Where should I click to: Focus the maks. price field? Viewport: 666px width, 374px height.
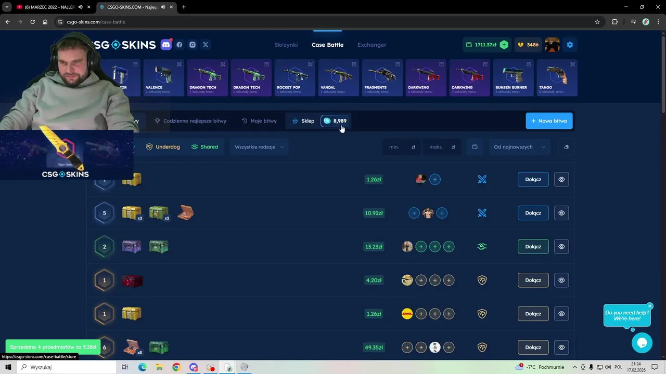tap(442, 147)
